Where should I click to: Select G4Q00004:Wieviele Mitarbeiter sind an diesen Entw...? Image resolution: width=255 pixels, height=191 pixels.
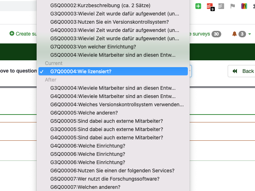(113, 96)
